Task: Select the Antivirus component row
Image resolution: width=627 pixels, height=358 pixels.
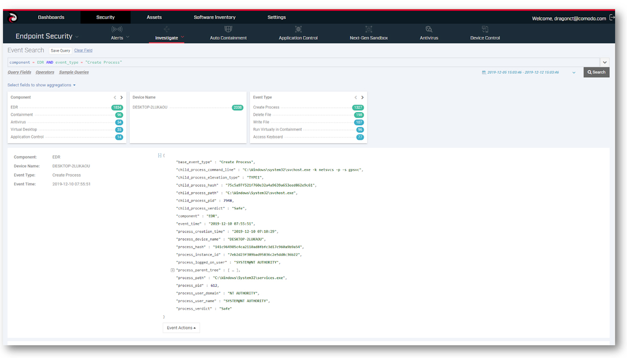Action: coord(67,122)
